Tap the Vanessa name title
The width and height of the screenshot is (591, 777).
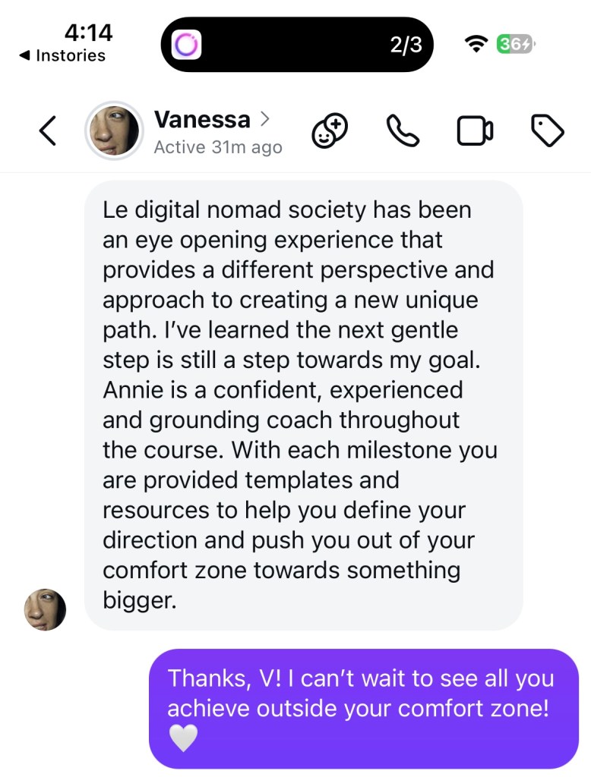click(x=202, y=119)
